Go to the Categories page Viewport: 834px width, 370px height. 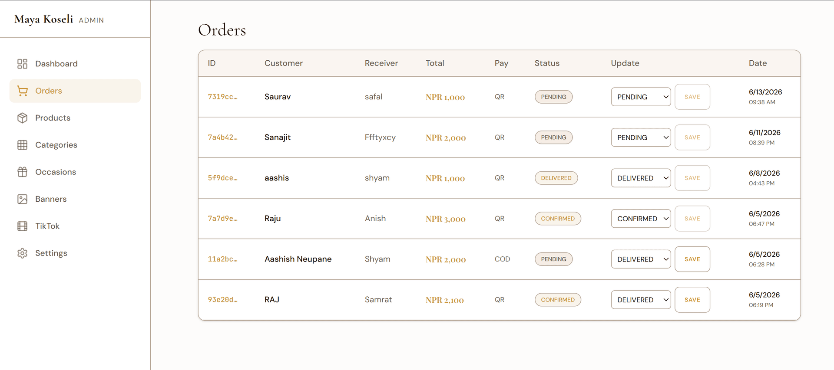(75, 145)
